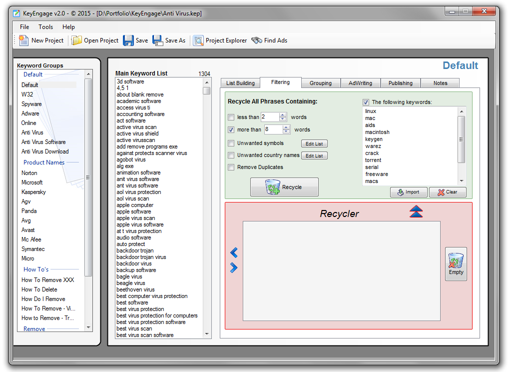519x372 pixels.
Task: Click the New Project toolbar icon
Action: [x=24, y=40]
